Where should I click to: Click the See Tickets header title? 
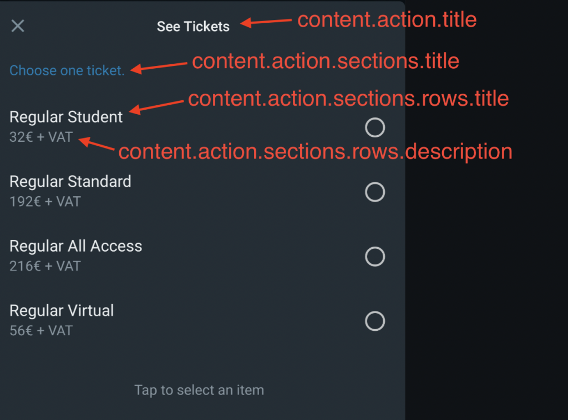coord(193,27)
